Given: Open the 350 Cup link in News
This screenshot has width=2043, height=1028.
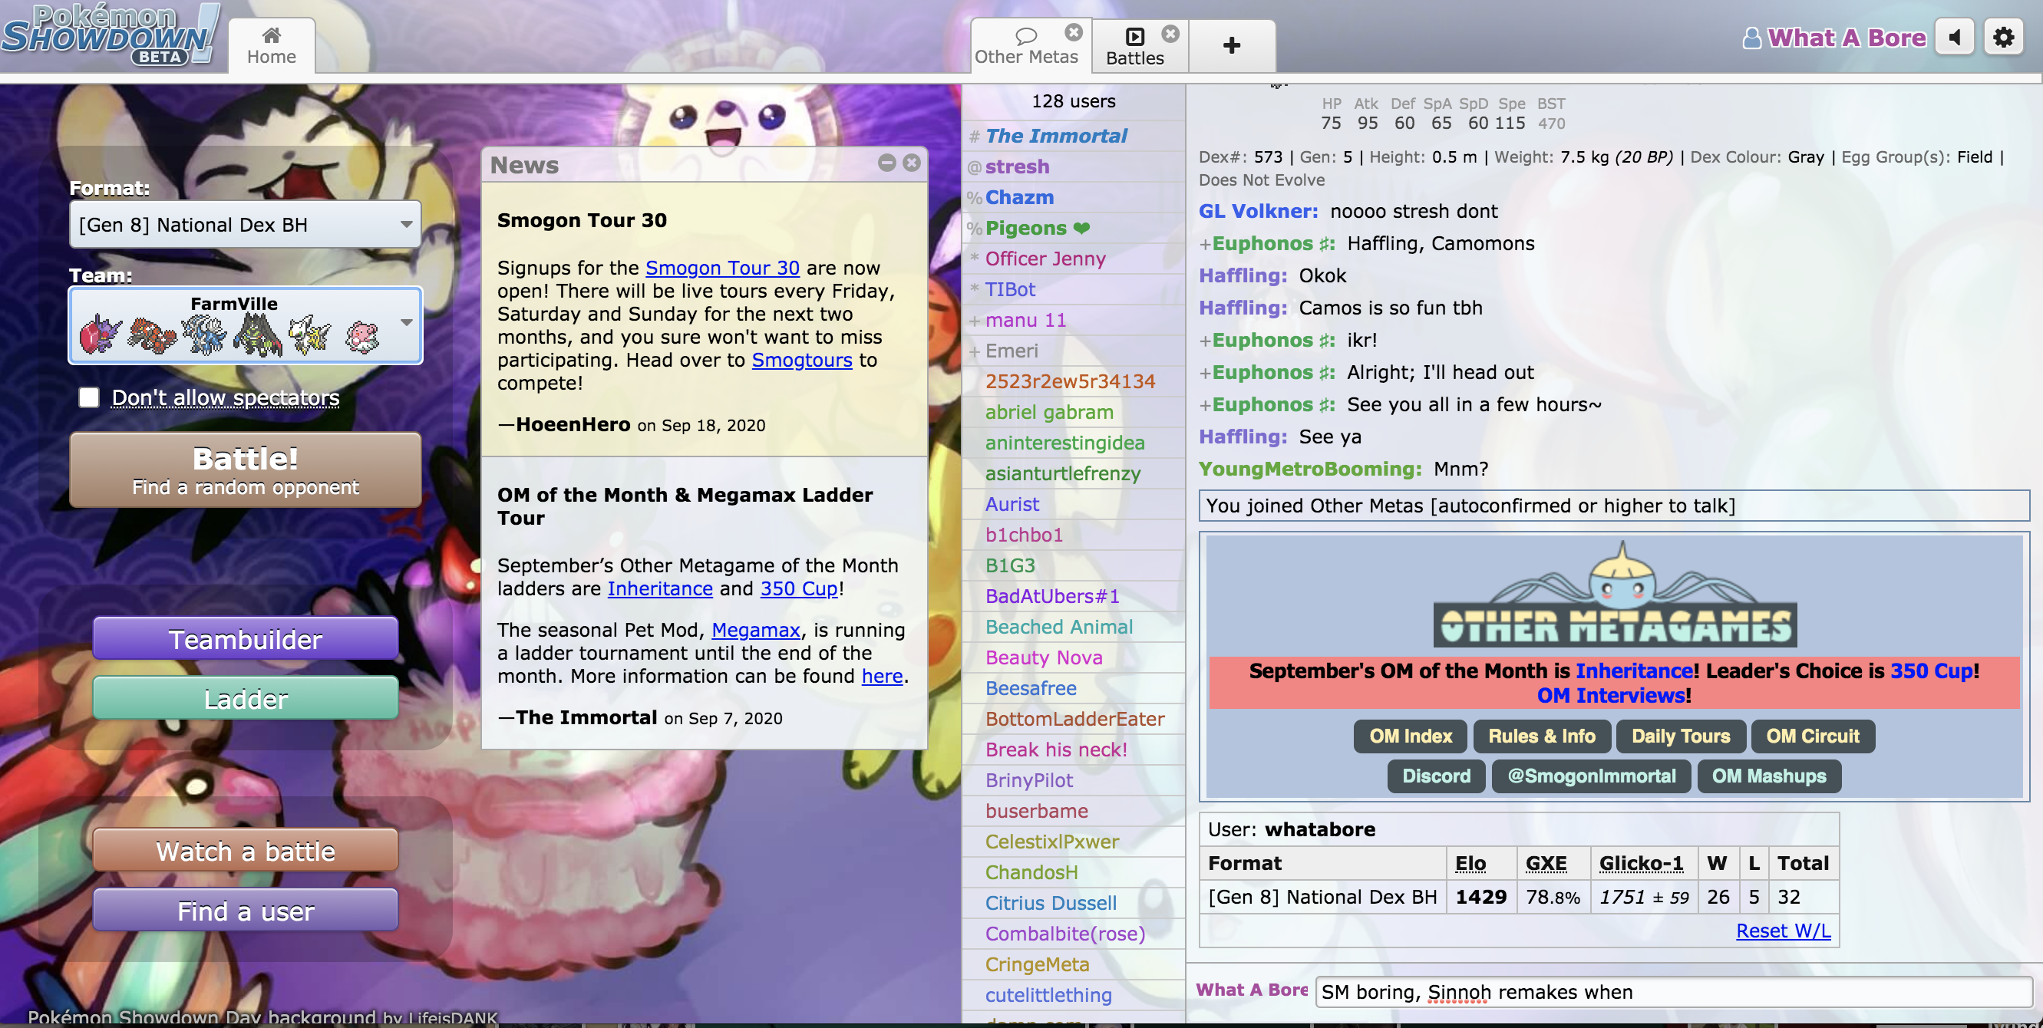Looking at the screenshot, I should point(799,588).
